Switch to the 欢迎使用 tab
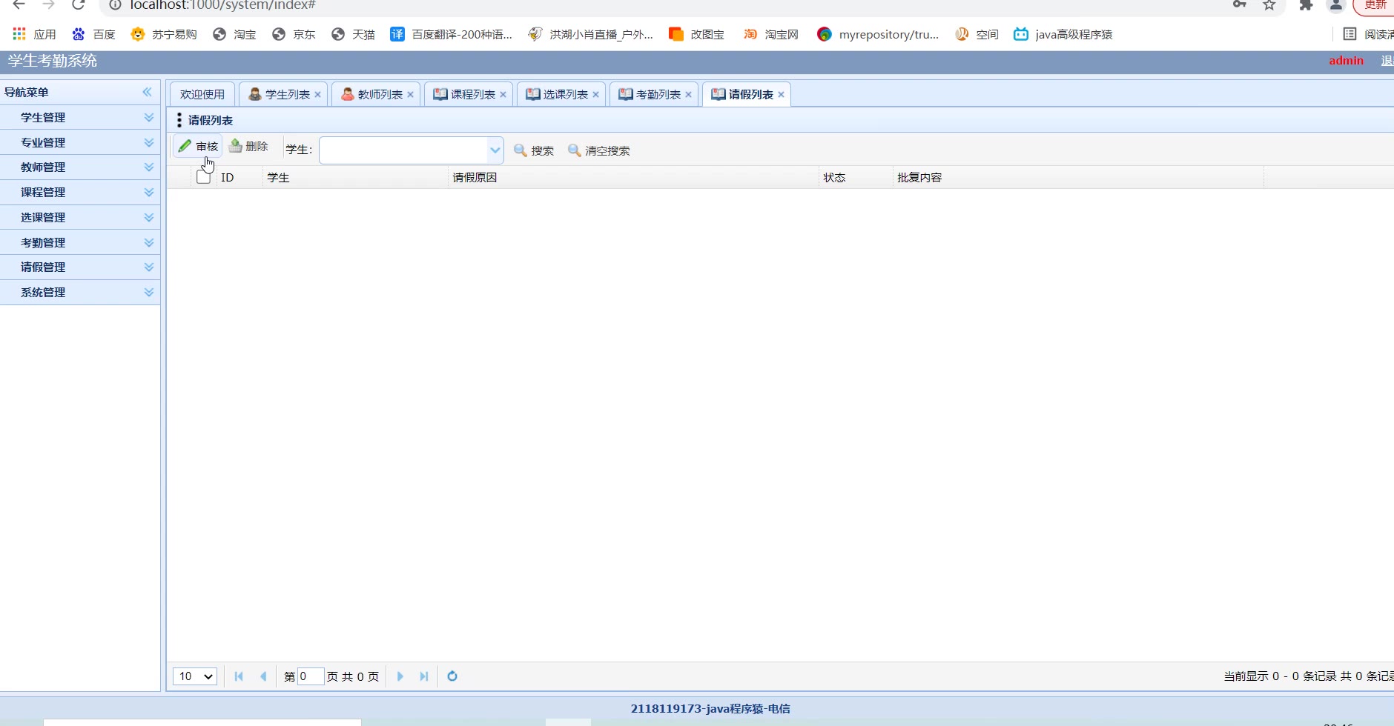The height and width of the screenshot is (726, 1394). point(202,95)
